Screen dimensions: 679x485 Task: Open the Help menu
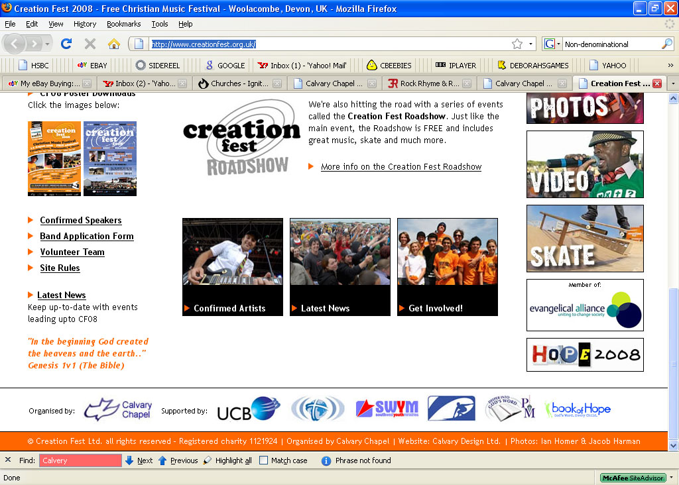click(x=186, y=24)
